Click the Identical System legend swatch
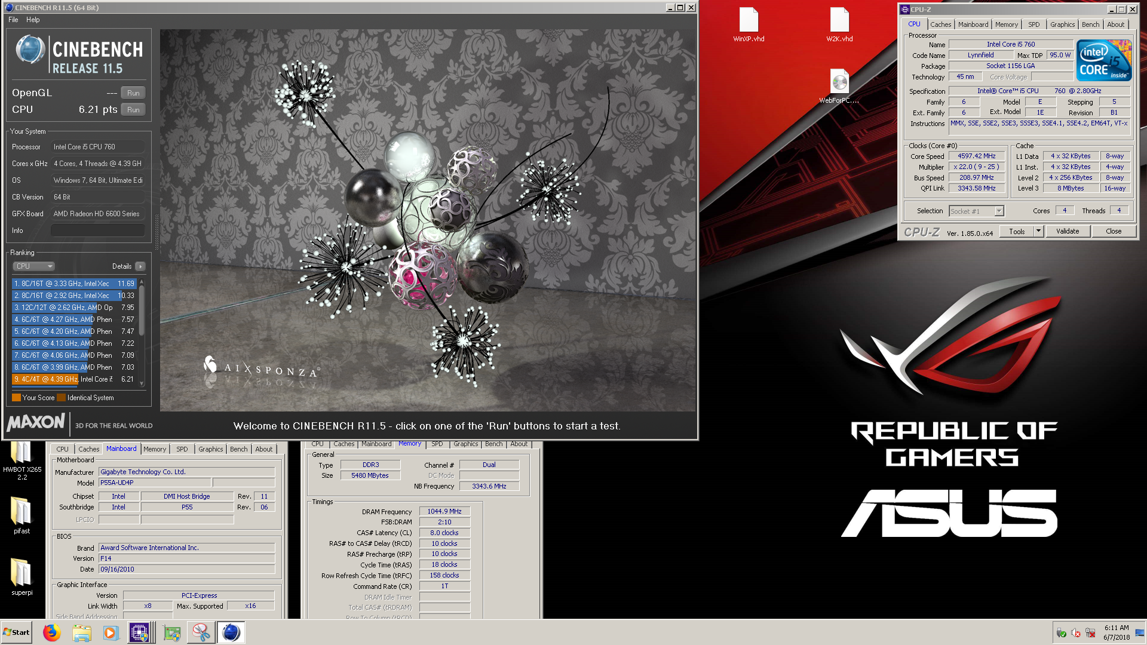1147x645 pixels. coord(61,398)
